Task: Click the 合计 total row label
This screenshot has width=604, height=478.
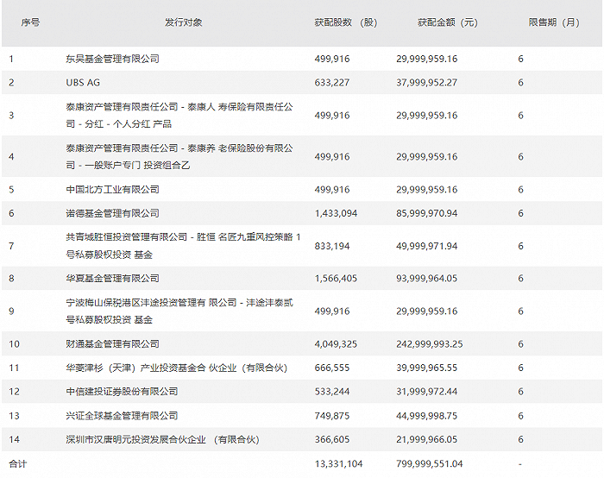Action: (18, 463)
